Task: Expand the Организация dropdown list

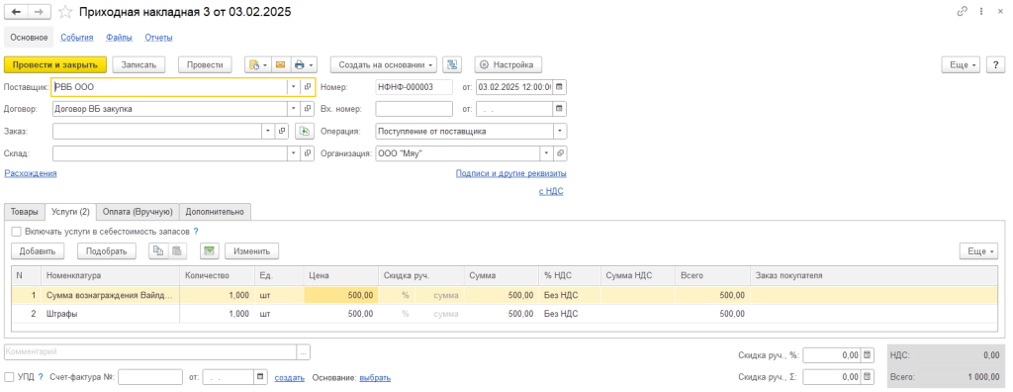Action: (x=546, y=153)
